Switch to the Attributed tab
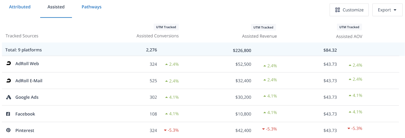 [20, 7]
